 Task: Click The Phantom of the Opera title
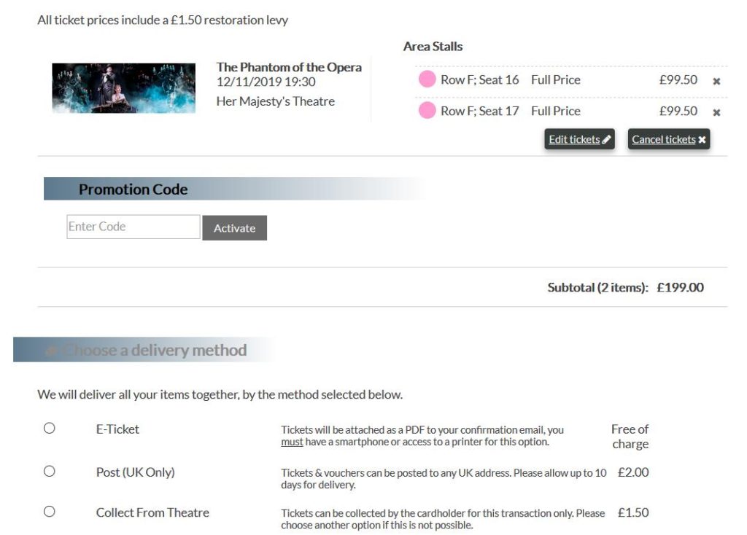tap(289, 67)
